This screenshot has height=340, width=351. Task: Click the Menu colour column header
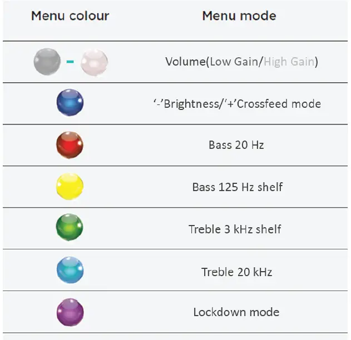coord(70,16)
